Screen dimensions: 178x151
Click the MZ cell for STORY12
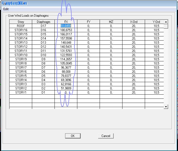111,47
